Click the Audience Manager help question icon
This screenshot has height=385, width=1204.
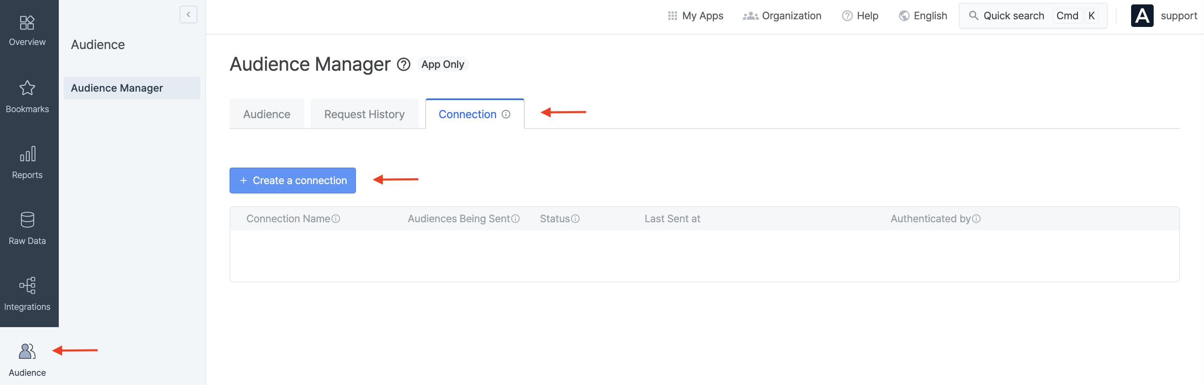403,64
